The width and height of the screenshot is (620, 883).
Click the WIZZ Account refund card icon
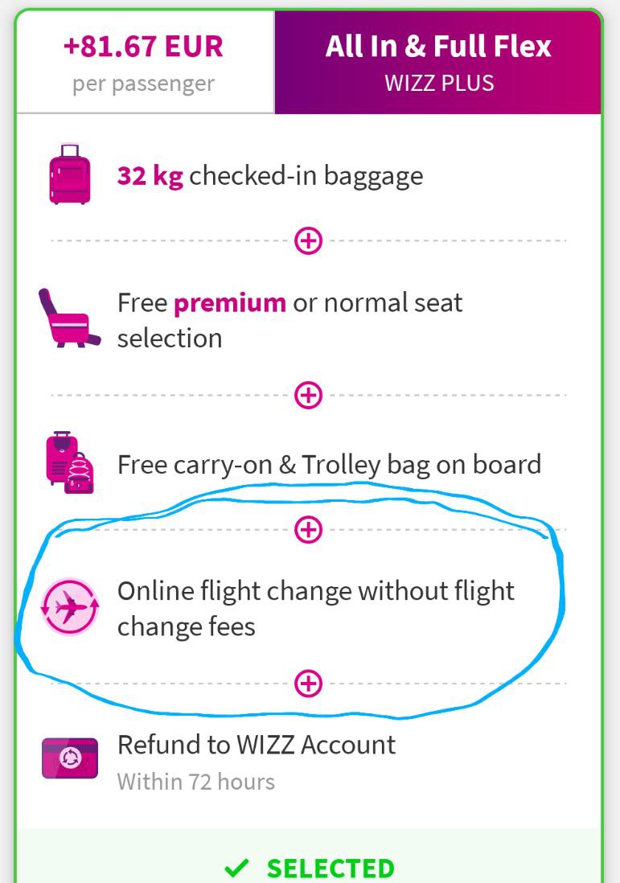pyautogui.click(x=70, y=758)
